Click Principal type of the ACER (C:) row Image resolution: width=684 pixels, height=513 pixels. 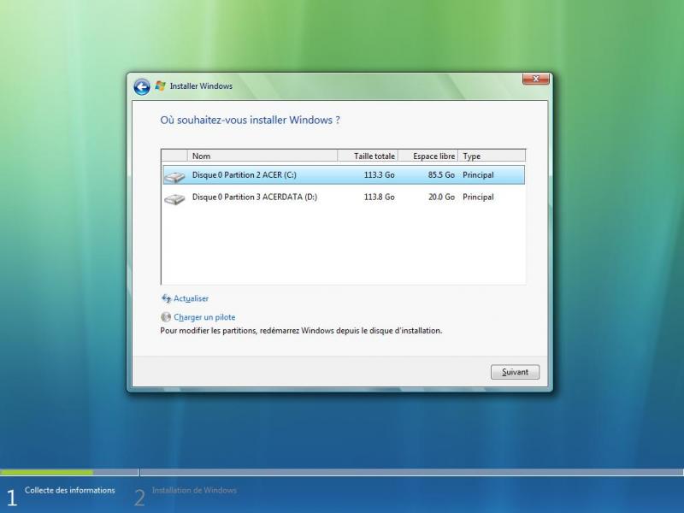(478, 175)
